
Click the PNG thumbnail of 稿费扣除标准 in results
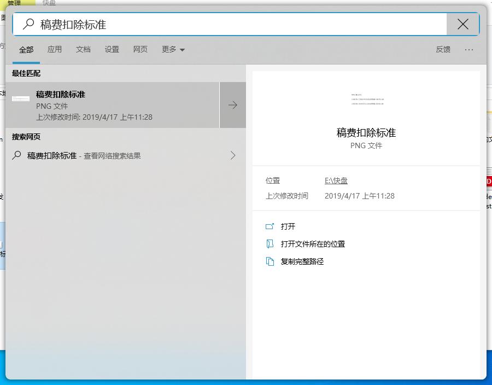(20, 99)
